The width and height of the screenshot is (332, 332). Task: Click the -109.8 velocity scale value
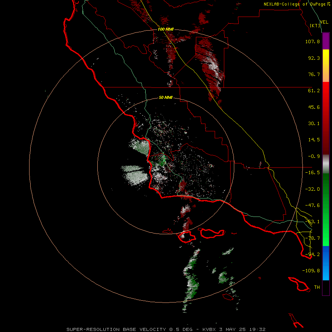(311, 271)
